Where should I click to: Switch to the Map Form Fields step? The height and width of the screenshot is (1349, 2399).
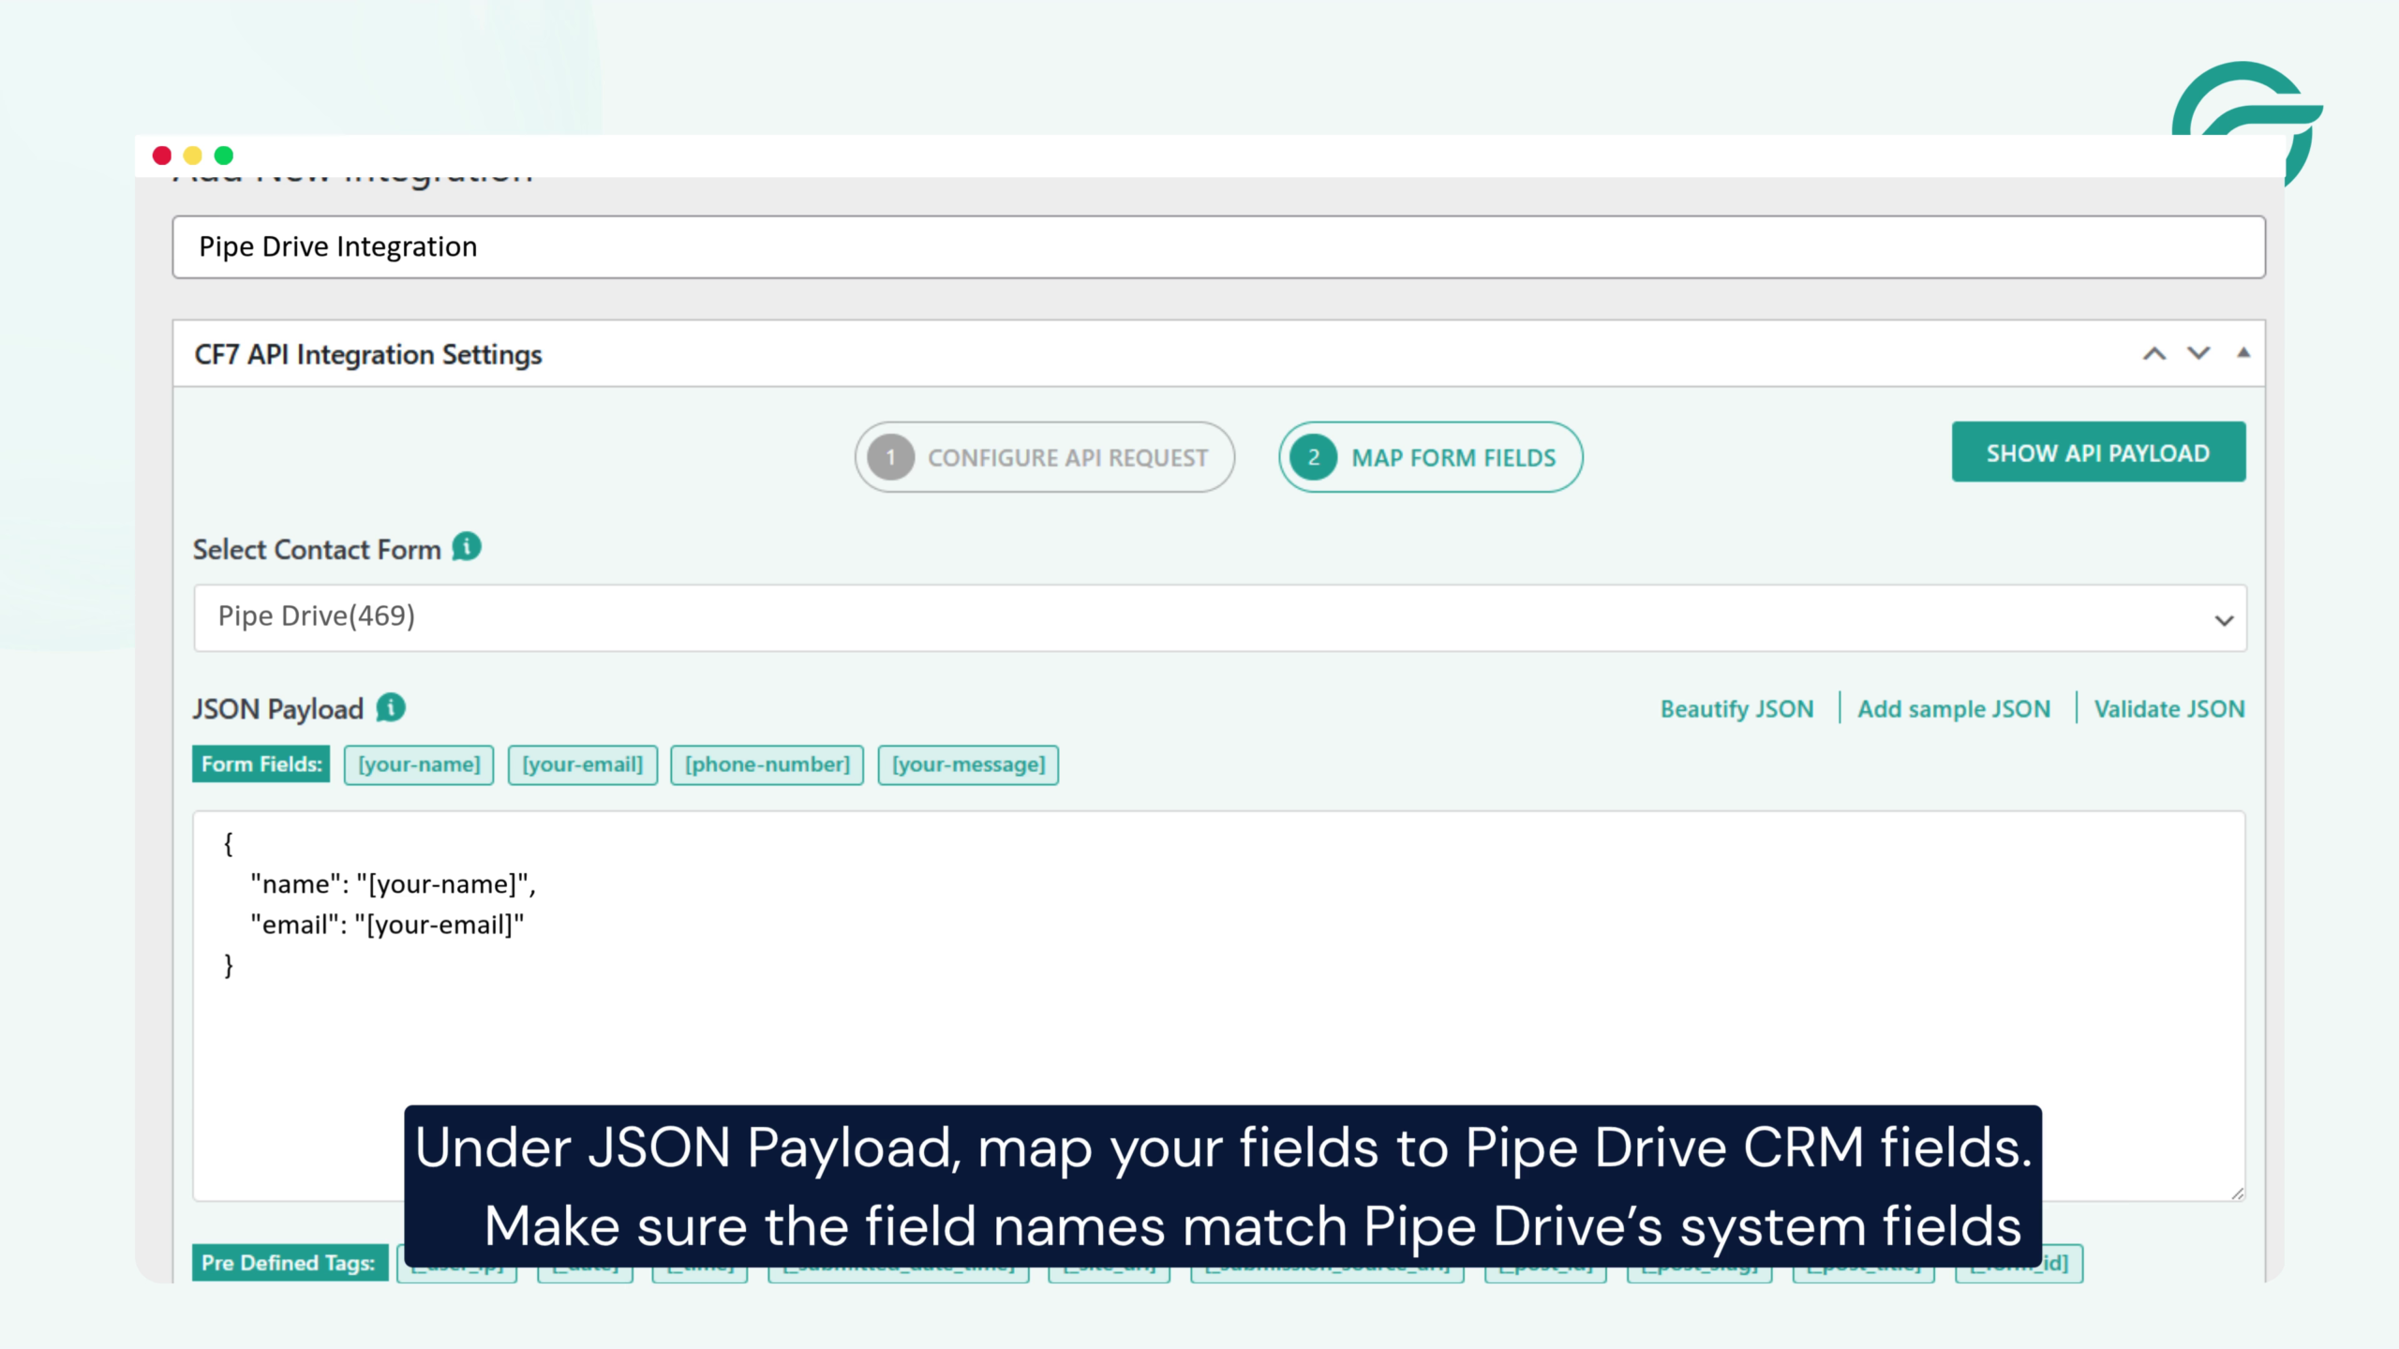click(1430, 457)
